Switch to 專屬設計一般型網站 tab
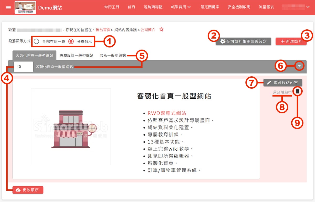The width and height of the screenshot is (315, 202). [76, 55]
